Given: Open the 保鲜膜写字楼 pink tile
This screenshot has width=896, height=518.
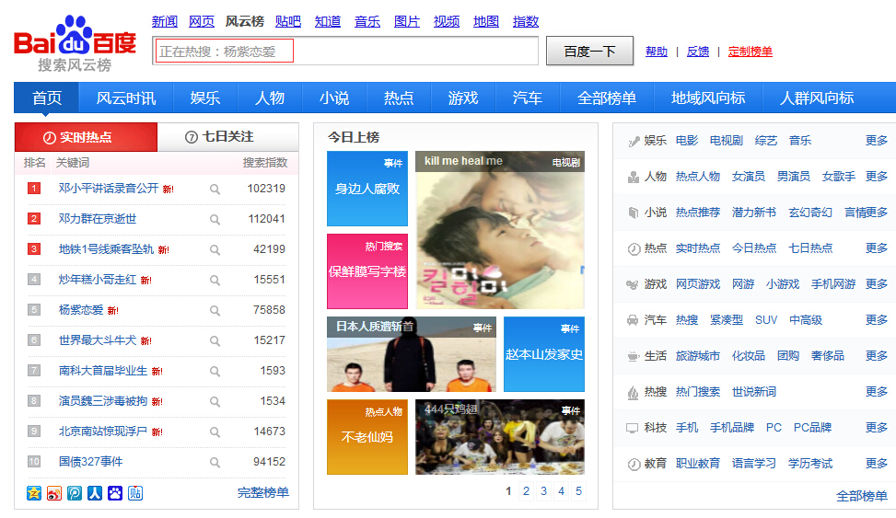Looking at the screenshot, I should click(367, 271).
